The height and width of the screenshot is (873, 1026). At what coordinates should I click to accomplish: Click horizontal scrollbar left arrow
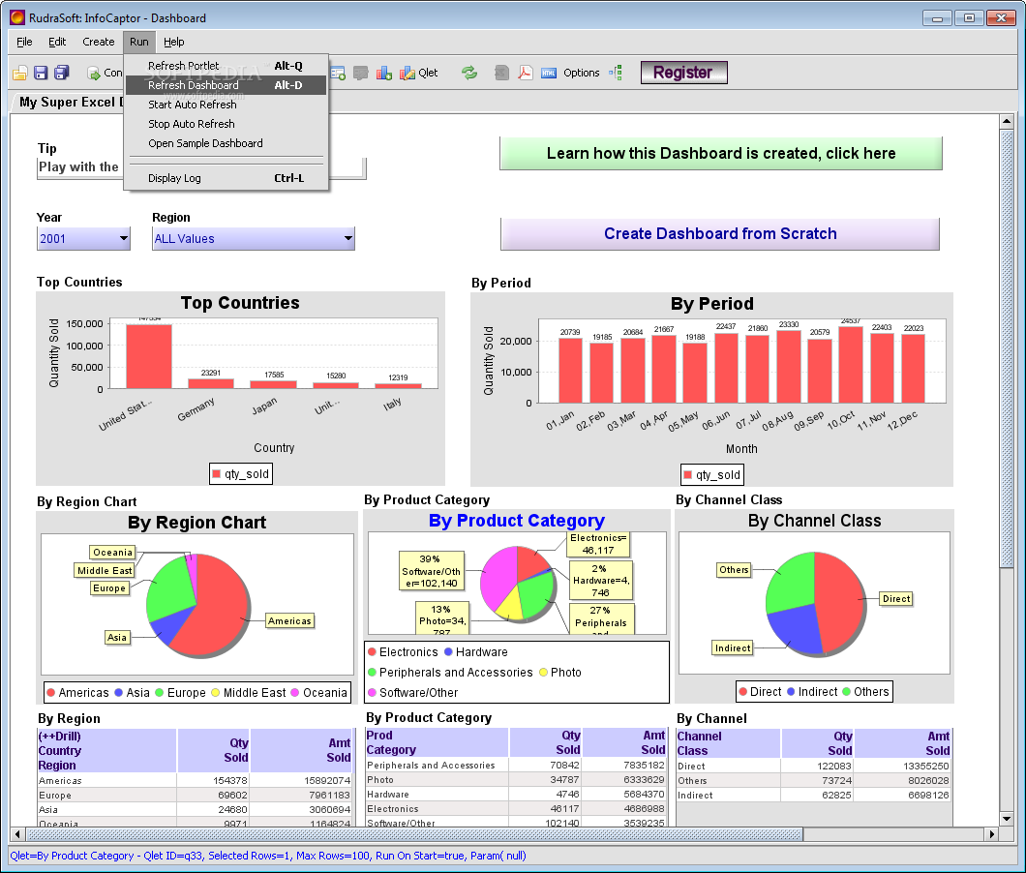click(x=17, y=834)
